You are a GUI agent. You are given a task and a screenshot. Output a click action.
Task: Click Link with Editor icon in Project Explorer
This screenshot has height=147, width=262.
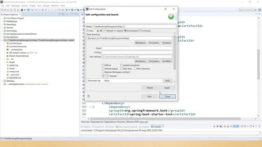[63, 14]
